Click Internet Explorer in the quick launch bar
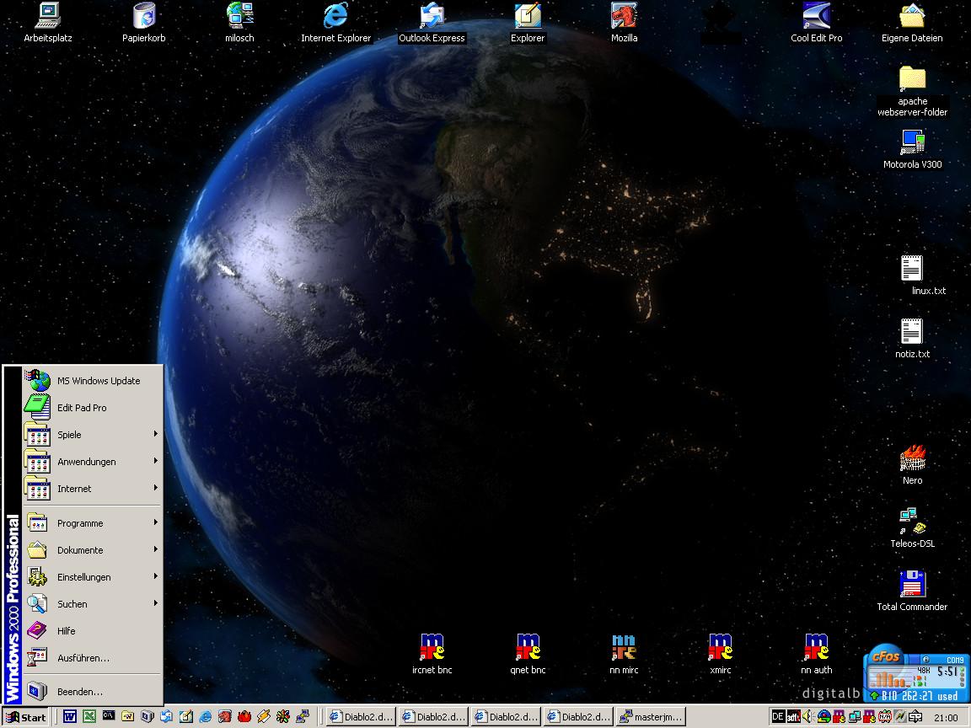Screen dimensions: 971x728 click(x=205, y=717)
